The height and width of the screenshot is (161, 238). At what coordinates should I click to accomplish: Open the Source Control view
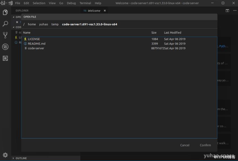[x=5, y=35]
